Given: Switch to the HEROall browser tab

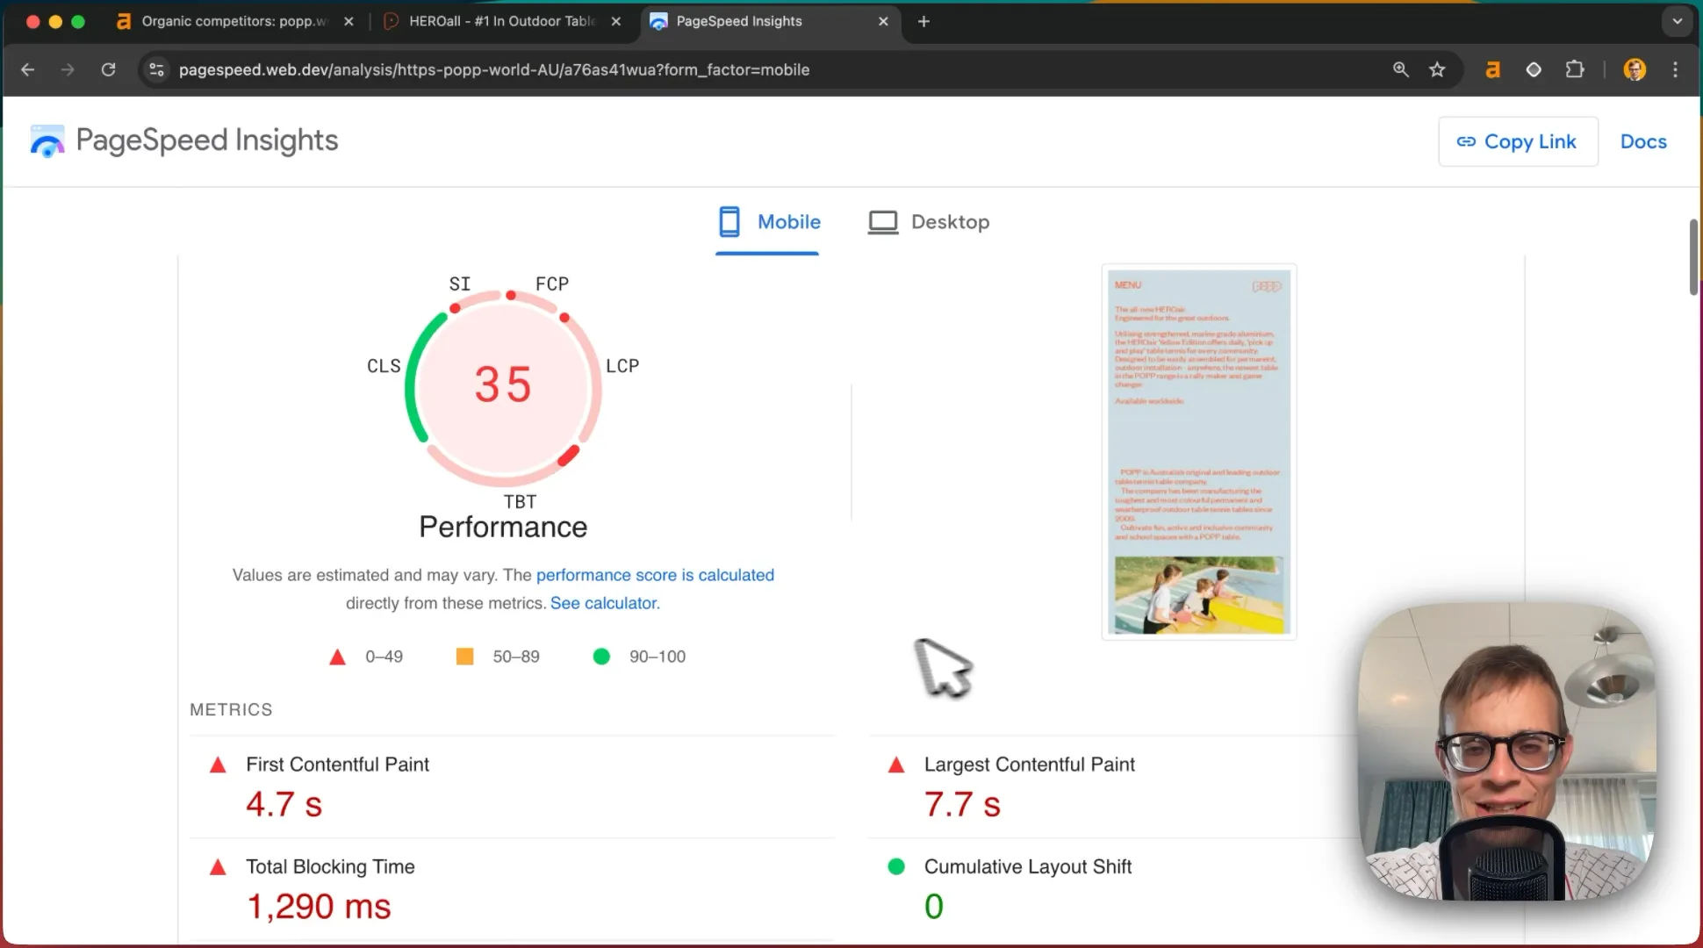Looking at the screenshot, I should coord(502,21).
